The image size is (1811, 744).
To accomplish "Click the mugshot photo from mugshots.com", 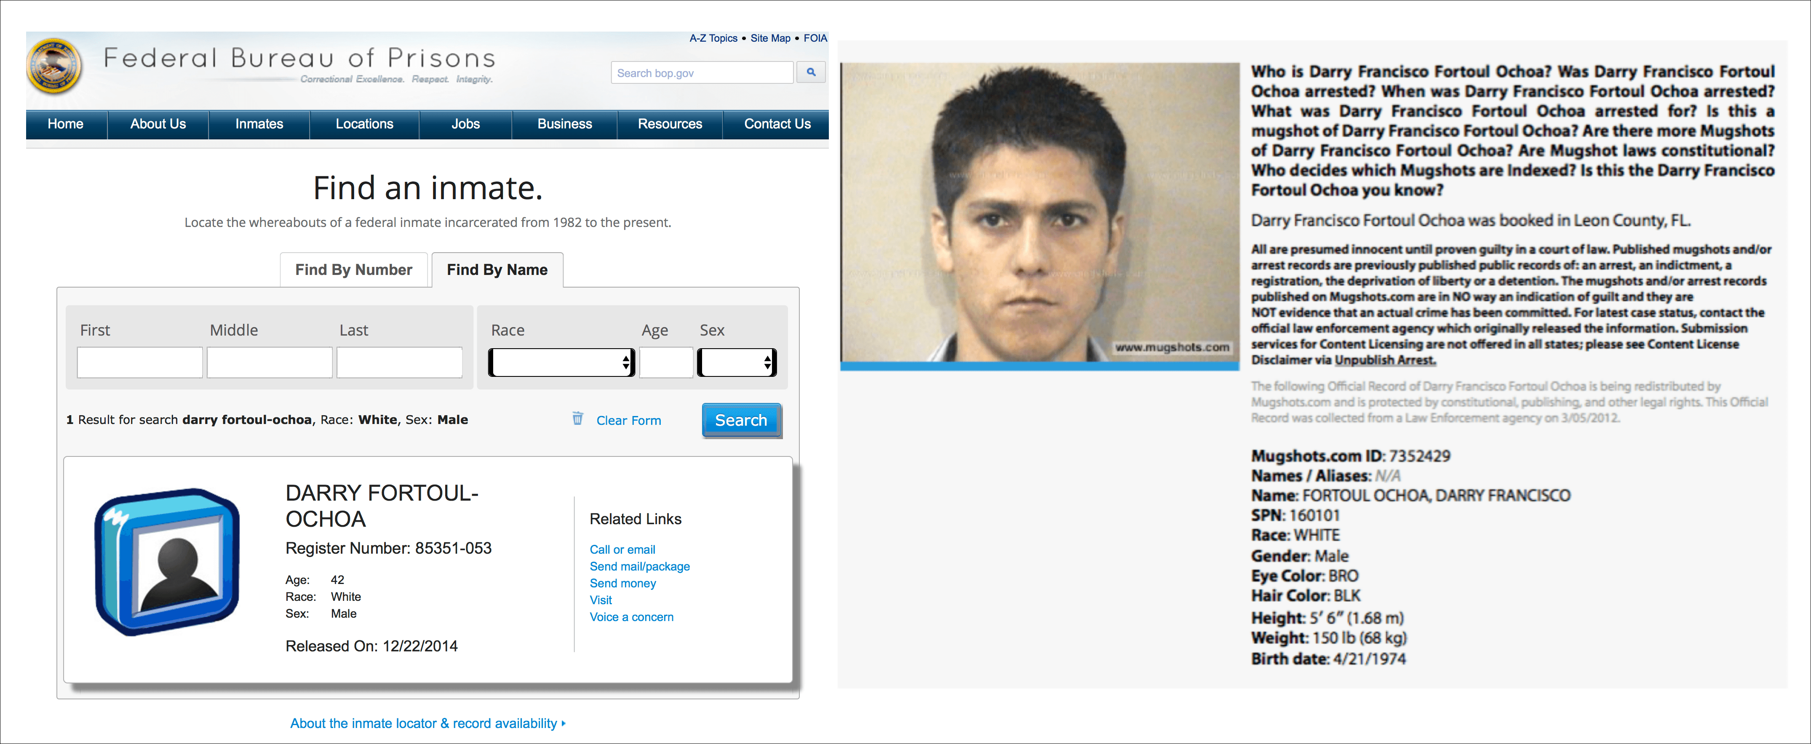I will click(1040, 212).
